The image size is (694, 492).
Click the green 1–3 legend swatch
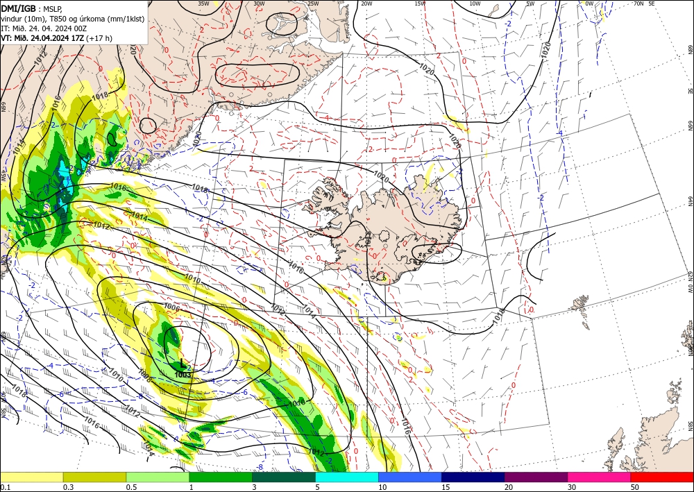(x=221, y=477)
